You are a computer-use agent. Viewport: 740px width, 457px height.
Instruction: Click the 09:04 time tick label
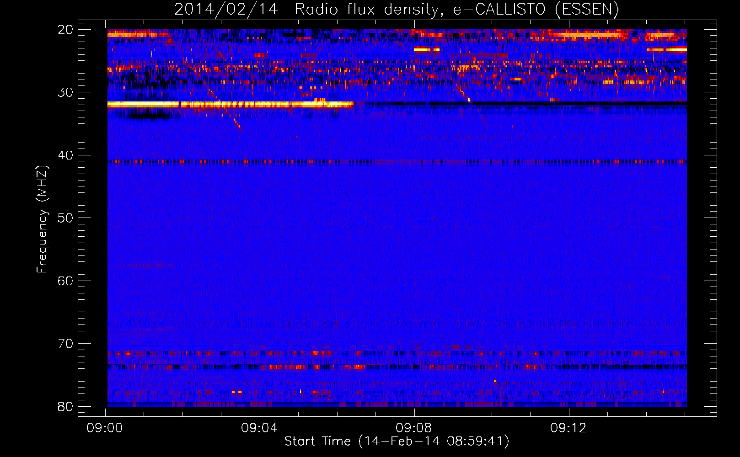tap(260, 428)
